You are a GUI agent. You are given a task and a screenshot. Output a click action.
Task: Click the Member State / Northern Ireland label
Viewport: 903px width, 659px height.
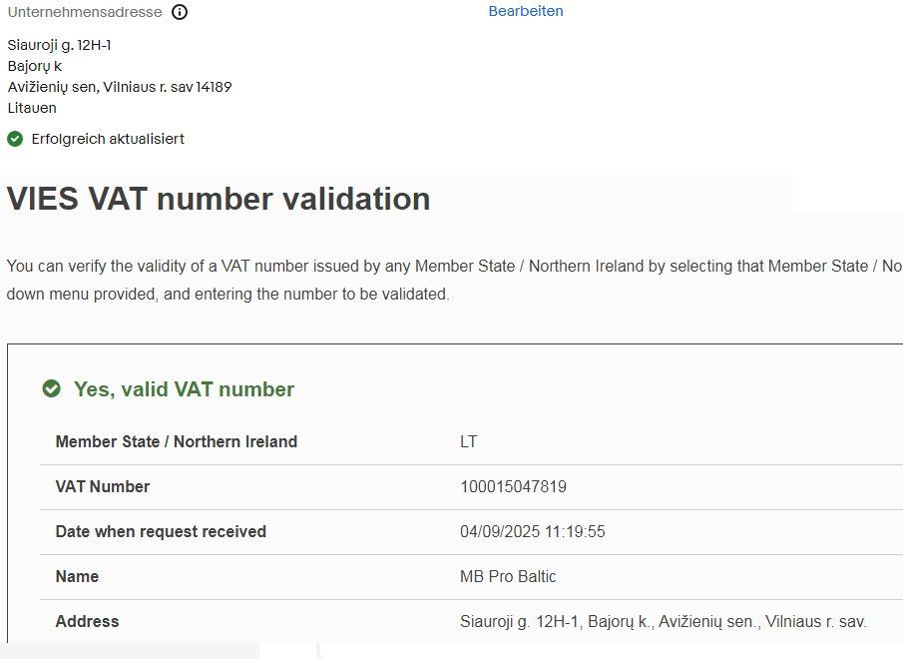click(x=176, y=441)
